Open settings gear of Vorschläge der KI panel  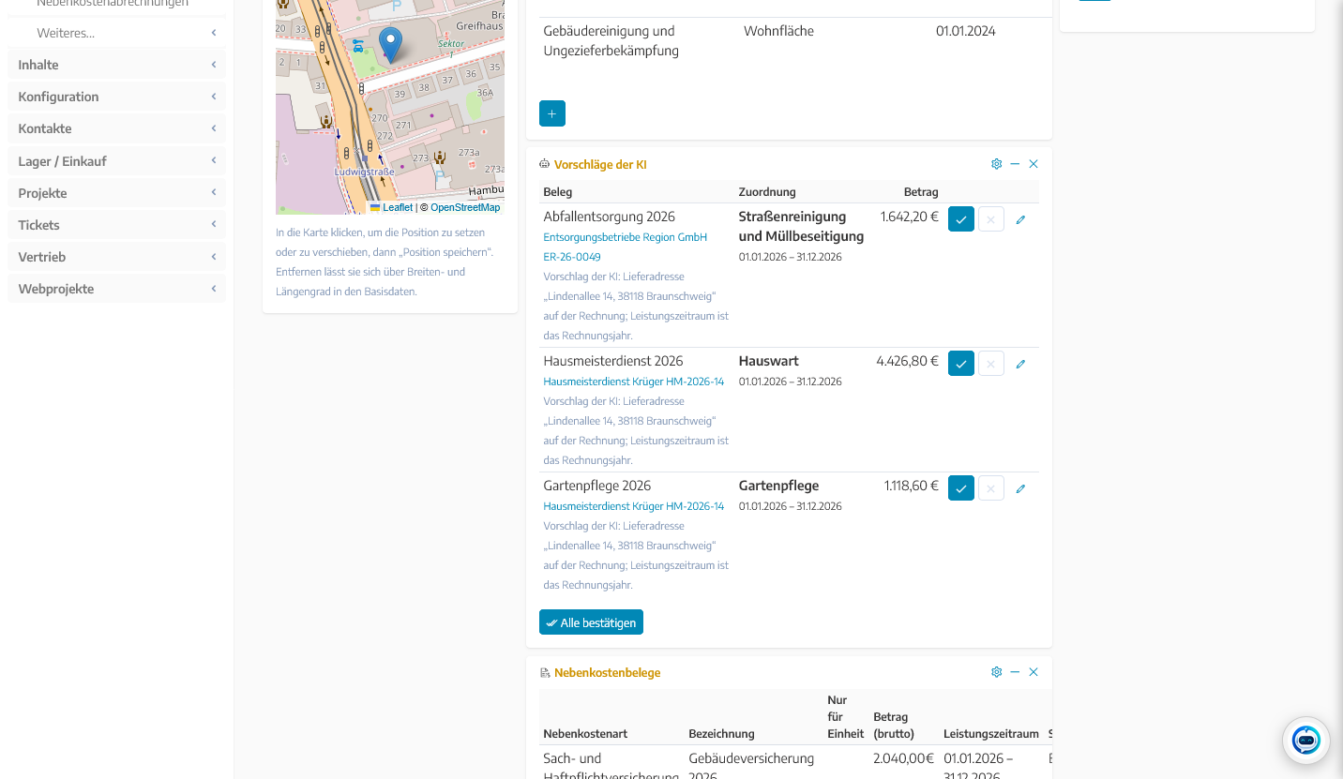996,164
